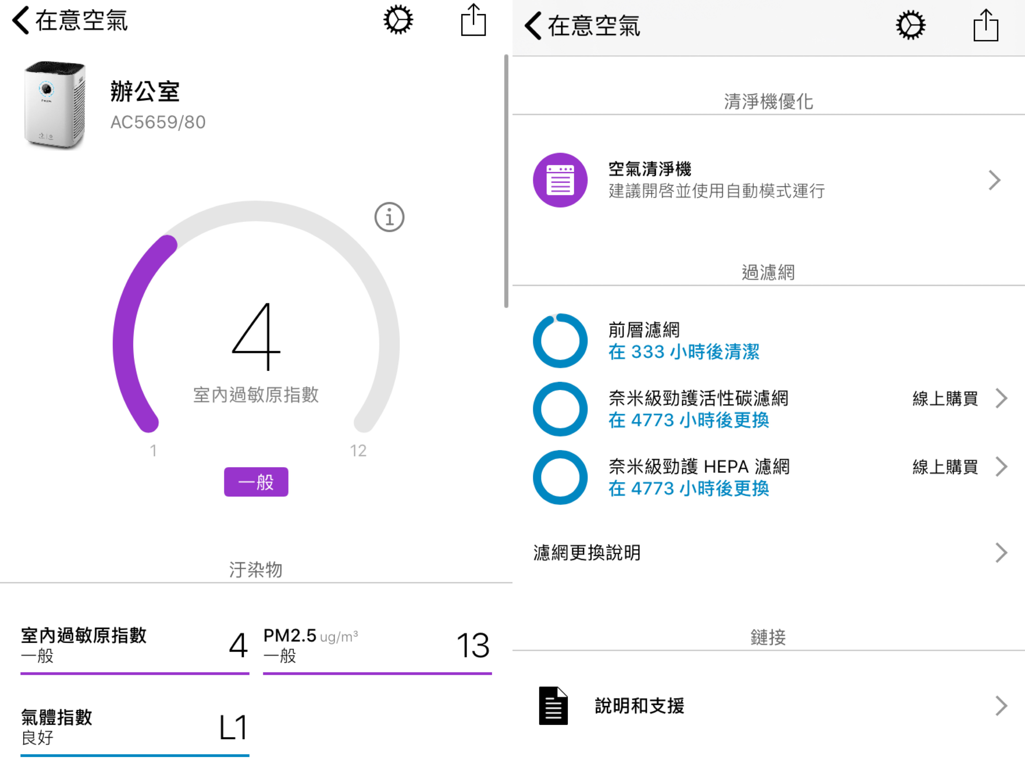
Task: Open 濾網更換說明 row chevron
Action: pos(1001,552)
